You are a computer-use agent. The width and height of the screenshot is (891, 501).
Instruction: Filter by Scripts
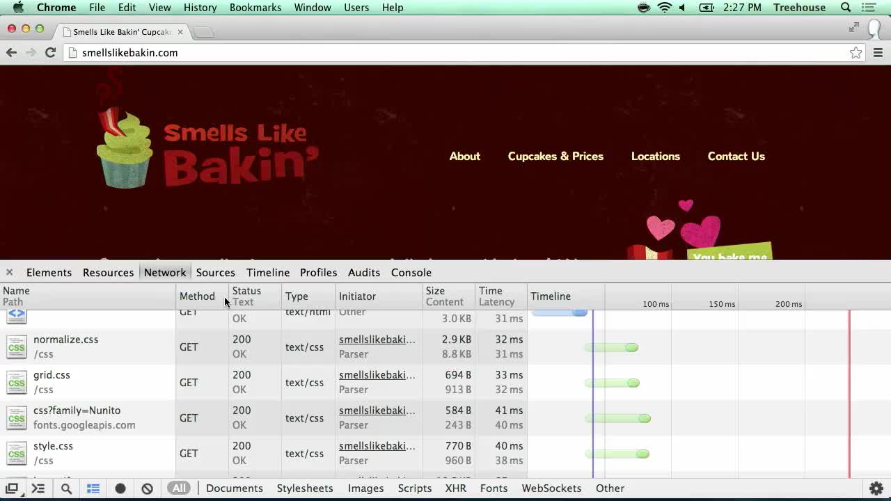415,488
